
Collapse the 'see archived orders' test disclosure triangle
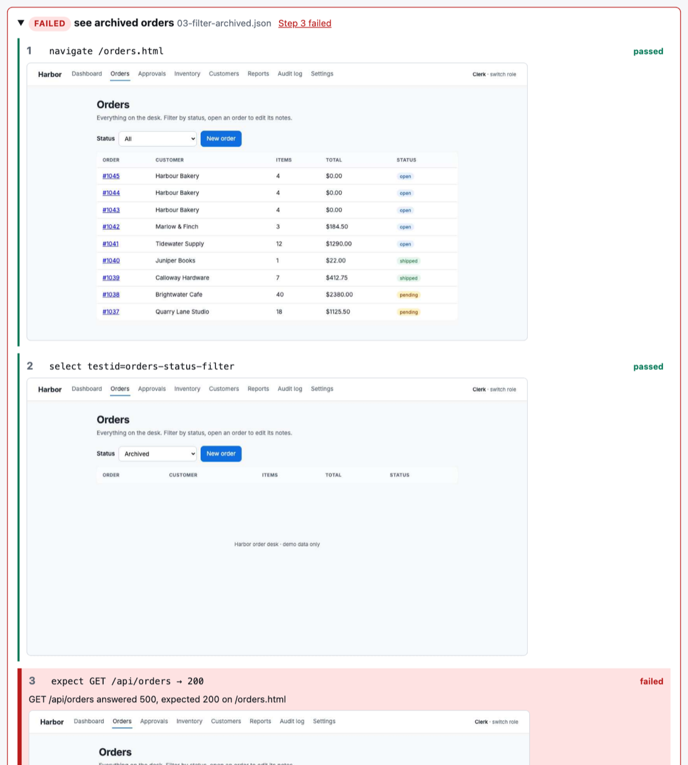(x=21, y=23)
